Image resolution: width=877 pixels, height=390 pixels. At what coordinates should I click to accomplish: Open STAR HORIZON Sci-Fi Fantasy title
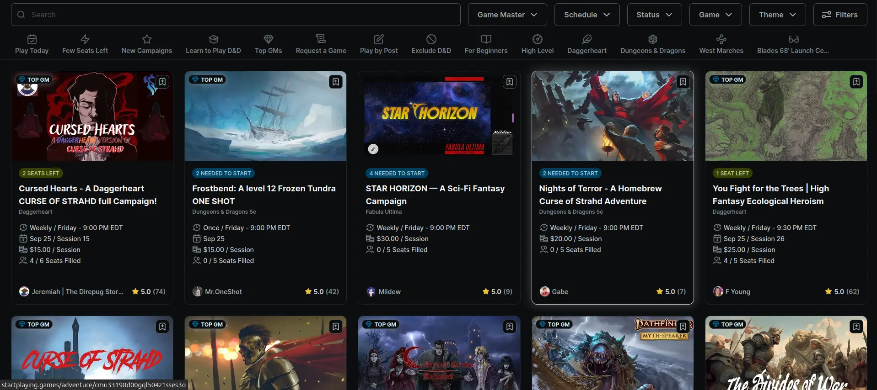(435, 195)
